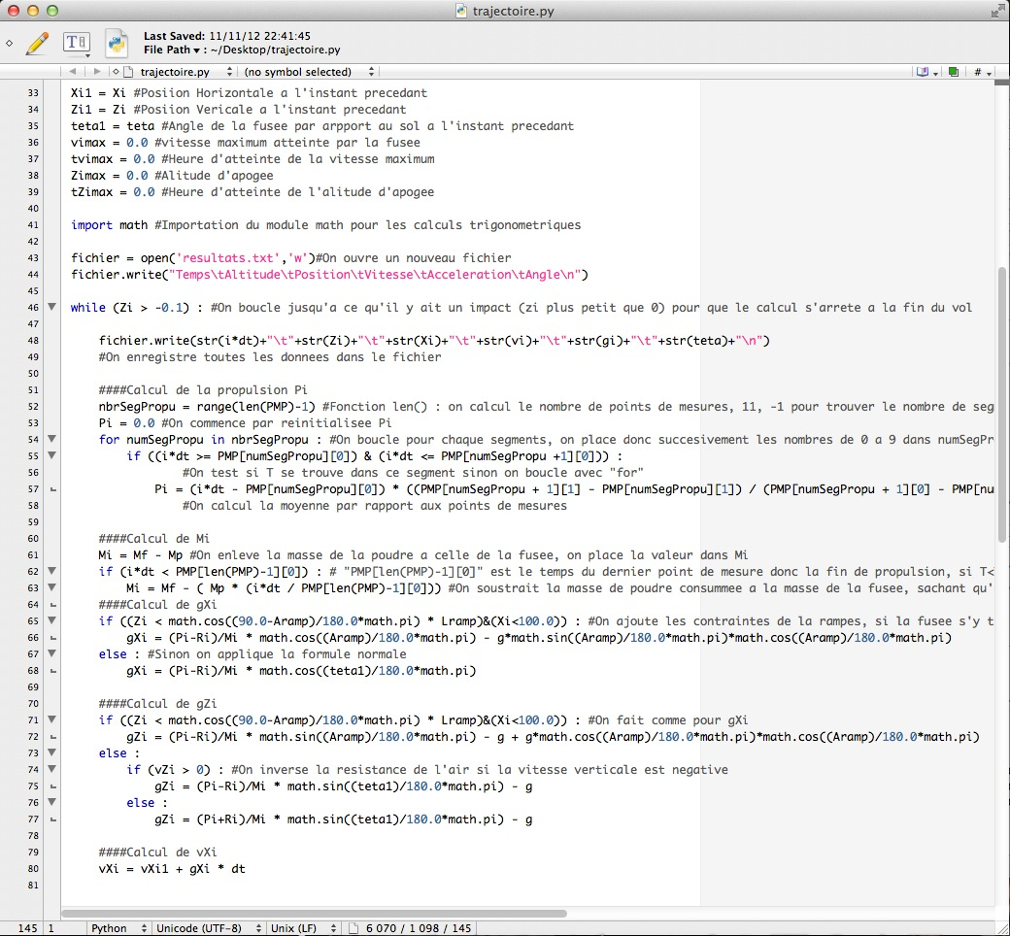
Task: Click the fold end marker on line 64
Action: (x=52, y=605)
